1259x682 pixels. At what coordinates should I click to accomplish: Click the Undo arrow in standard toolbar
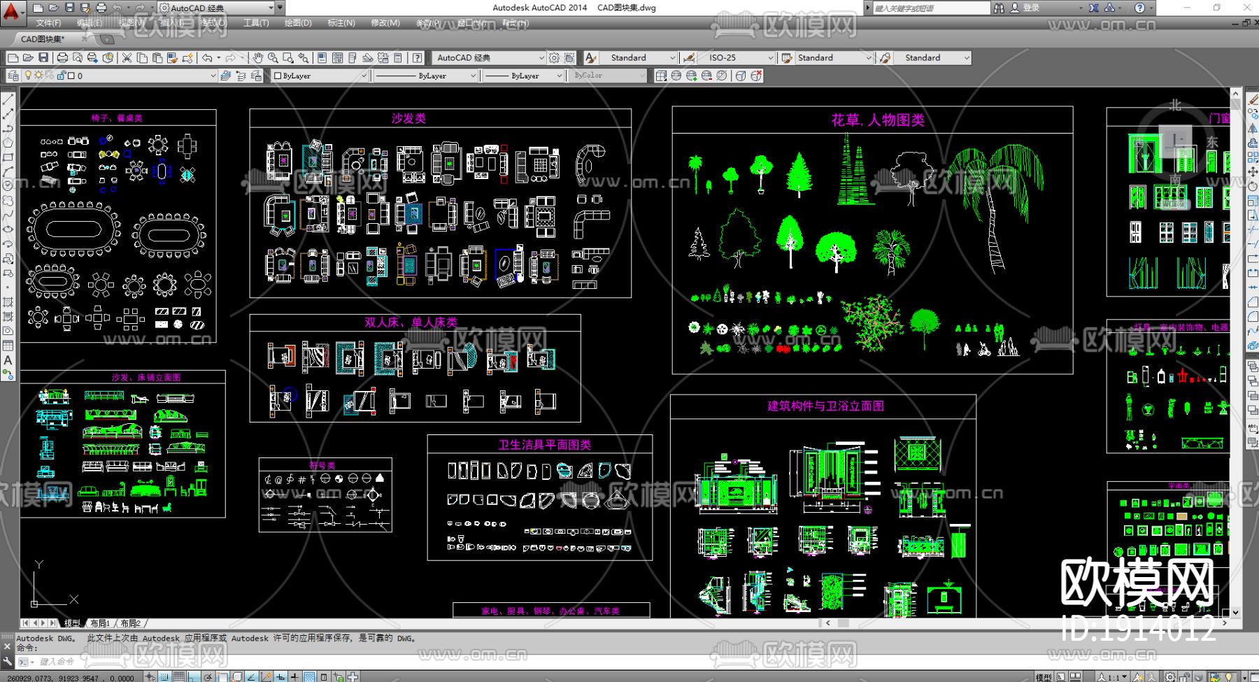click(207, 58)
